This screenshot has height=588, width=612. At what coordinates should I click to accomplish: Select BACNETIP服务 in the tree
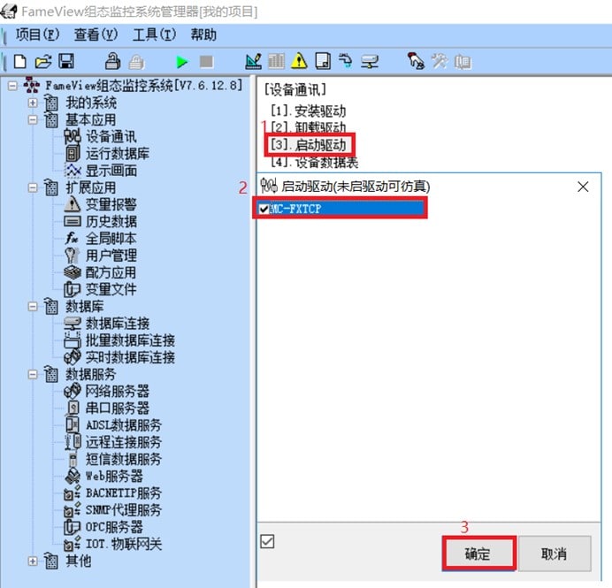[123, 493]
